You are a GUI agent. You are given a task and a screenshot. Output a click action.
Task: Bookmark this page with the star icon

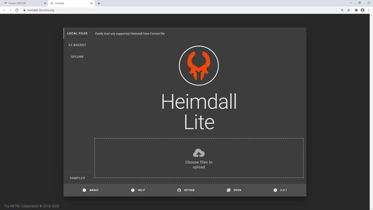(x=349, y=10)
